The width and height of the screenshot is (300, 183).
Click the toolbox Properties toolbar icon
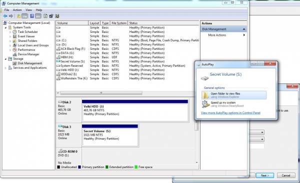click(x=51, y=16)
